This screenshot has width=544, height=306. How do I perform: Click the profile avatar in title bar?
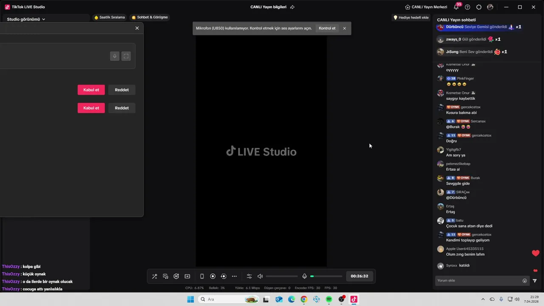point(490,7)
